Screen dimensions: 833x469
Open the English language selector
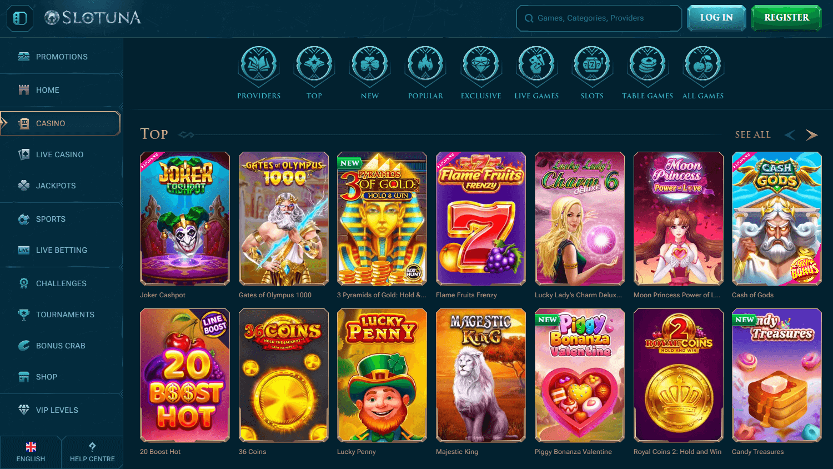coord(31,452)
